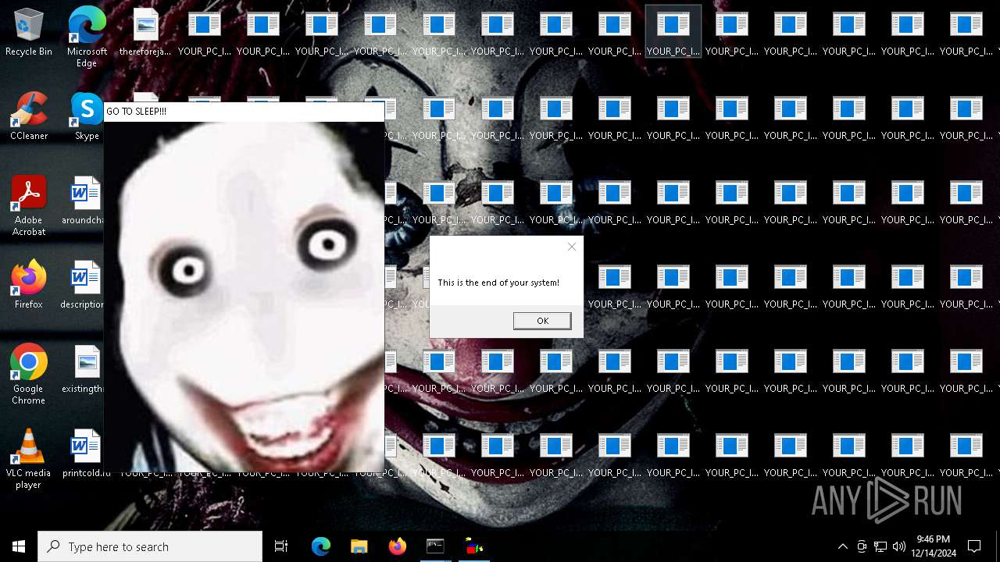This screenshot has height=562, width=1000.
Task: Launch Microsoft Edge from the taskbar
Action: point(321,546)
